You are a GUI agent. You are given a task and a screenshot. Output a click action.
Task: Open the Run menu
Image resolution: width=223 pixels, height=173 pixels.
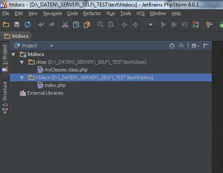[x=111, y=13]
